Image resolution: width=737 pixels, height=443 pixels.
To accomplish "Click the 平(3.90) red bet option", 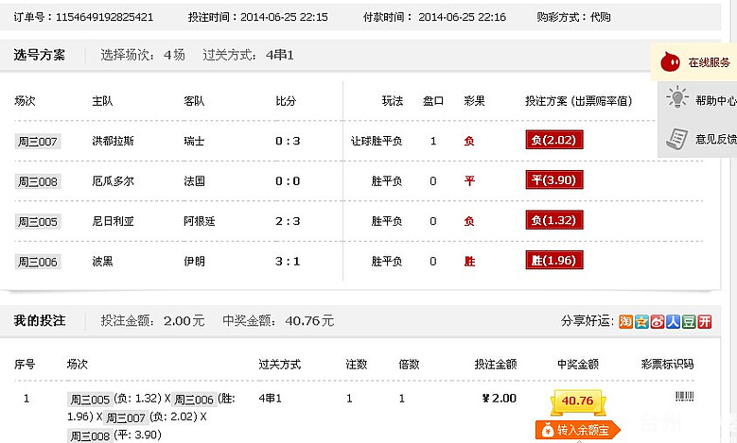I will (x=553, y=180).
